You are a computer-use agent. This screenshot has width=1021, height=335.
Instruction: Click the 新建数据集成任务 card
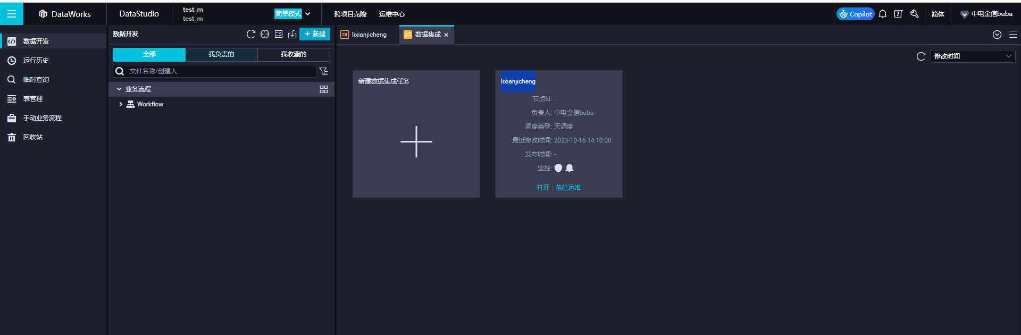click(x=416, y=134)
